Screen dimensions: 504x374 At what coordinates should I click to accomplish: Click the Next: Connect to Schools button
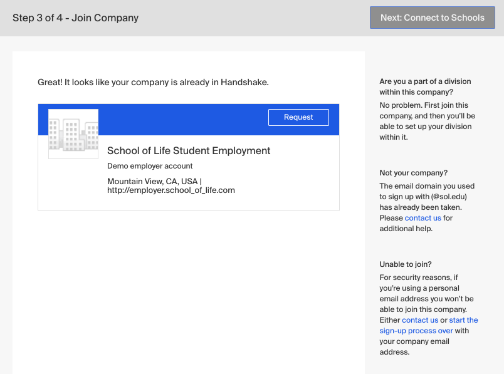pyautogui.click(x=433, y=18)
